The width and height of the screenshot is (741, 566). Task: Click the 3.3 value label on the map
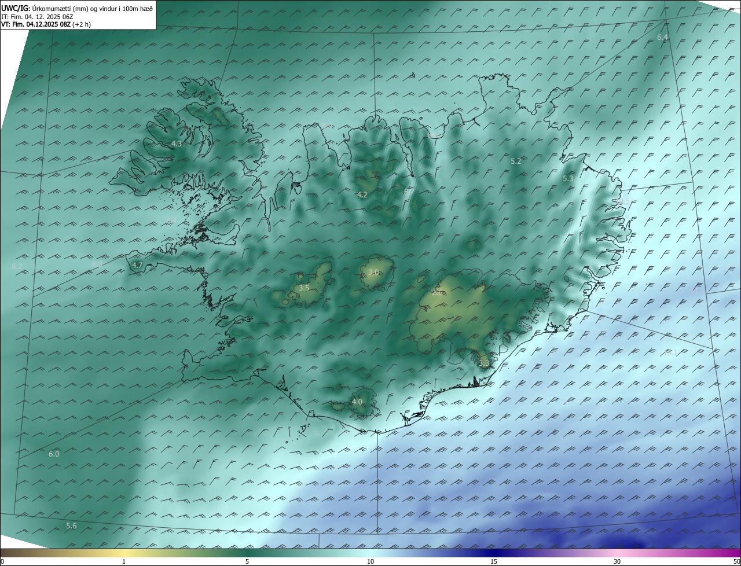coord(484,363)
